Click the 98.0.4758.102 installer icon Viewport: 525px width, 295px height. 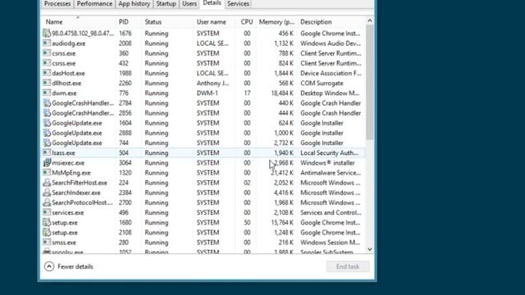click(x=47, y=33)
